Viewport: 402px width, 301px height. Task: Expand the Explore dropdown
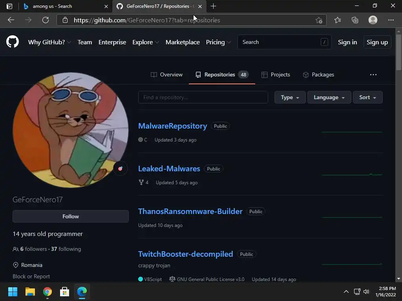146,42
